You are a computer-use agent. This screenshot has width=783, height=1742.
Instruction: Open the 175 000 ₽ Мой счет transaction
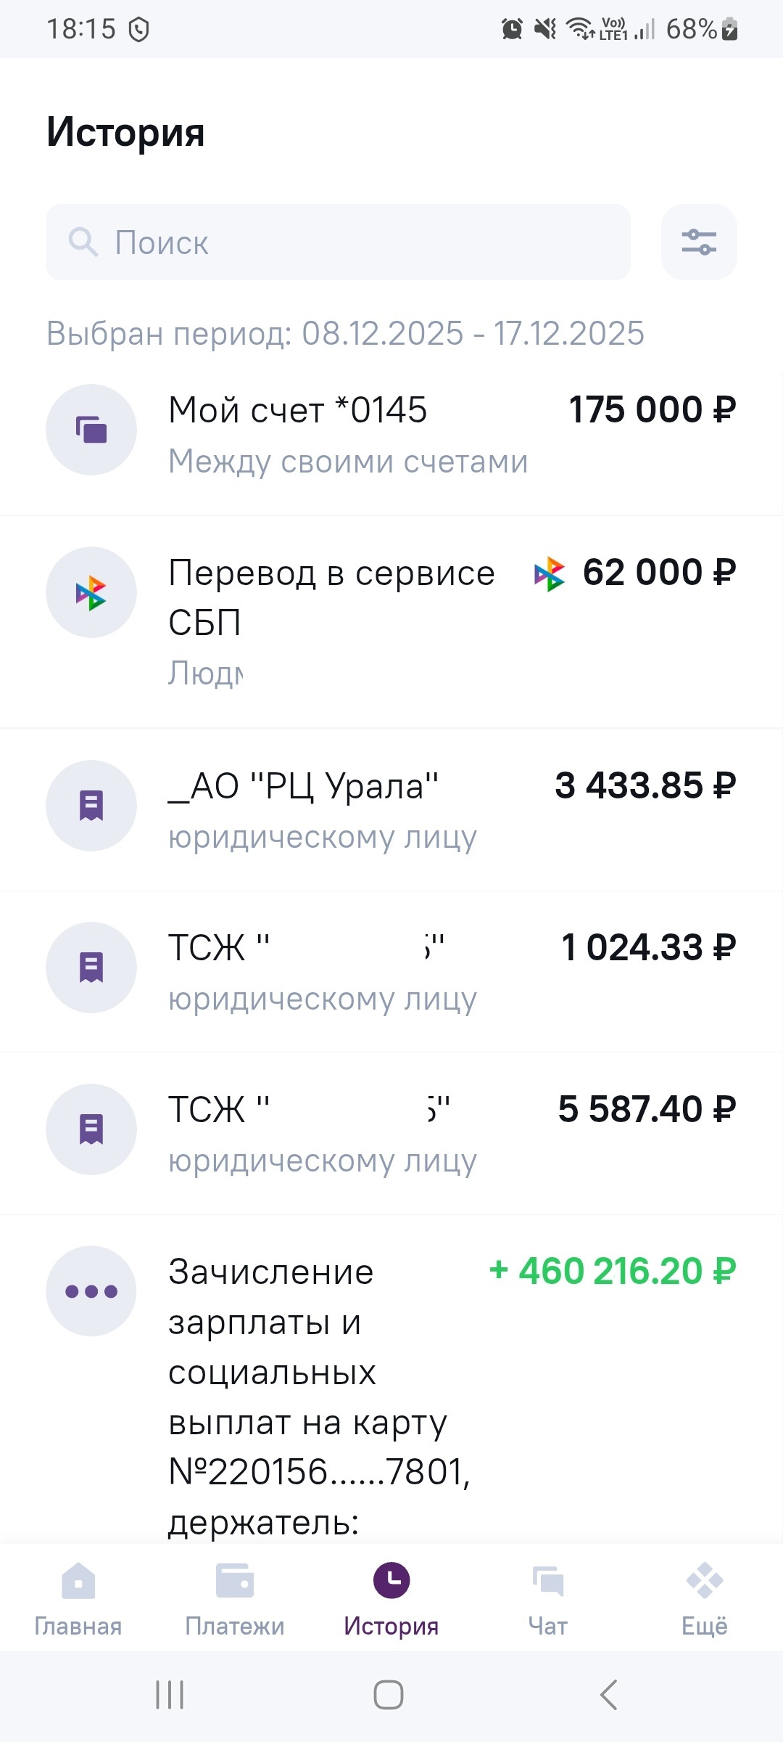449,434
